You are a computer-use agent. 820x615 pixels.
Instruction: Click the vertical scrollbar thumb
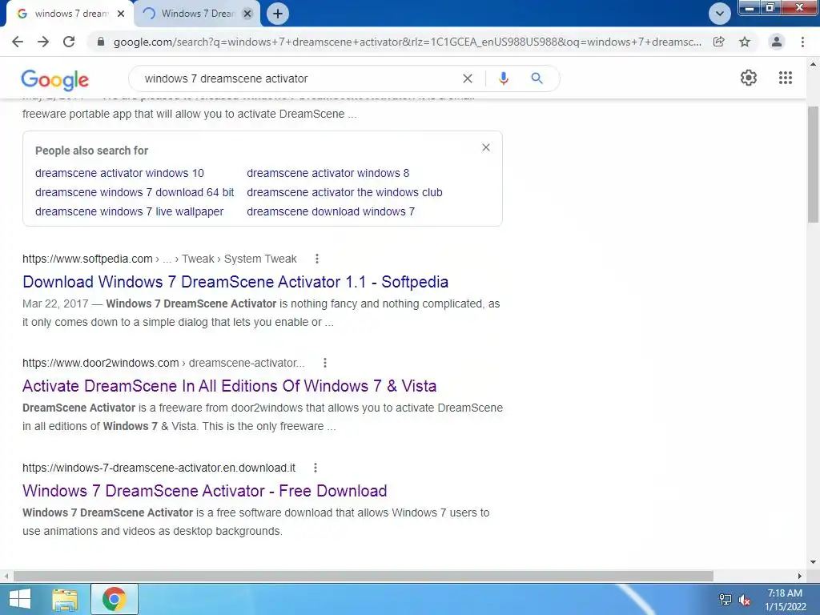click(813, 165)
